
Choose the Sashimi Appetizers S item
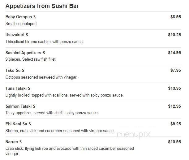coord(25,53)
